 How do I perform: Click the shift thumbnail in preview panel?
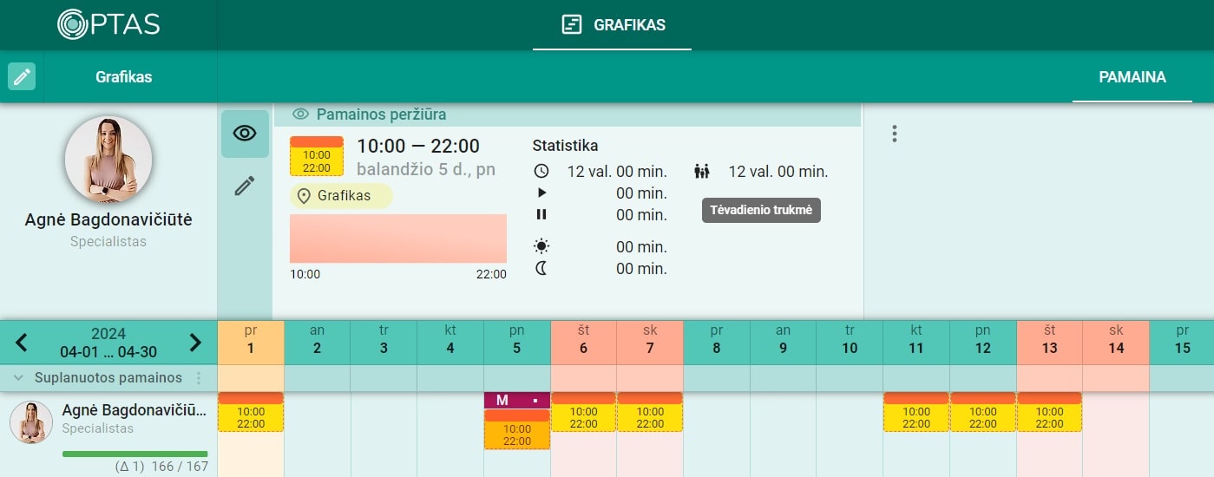[x=317, y=155]
